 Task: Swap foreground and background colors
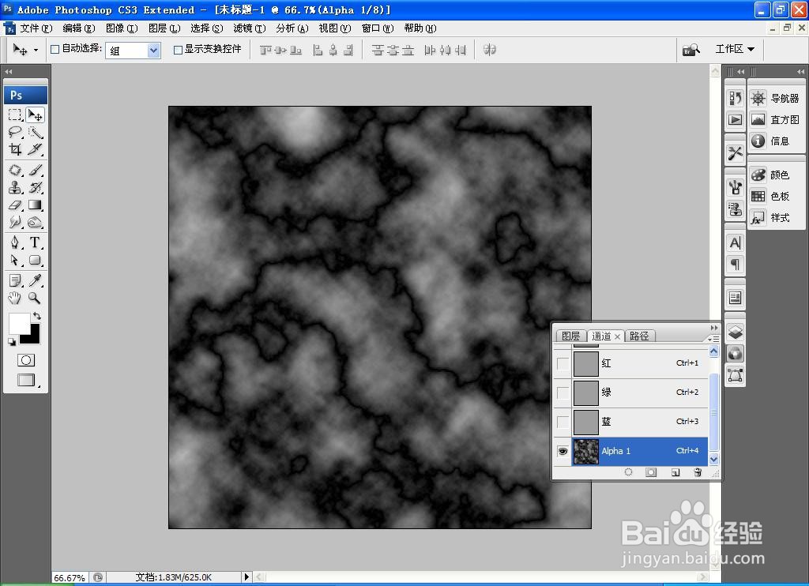coord(37,316)
